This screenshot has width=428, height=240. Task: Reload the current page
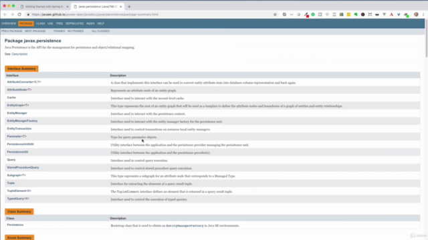(x=19, y=15)
